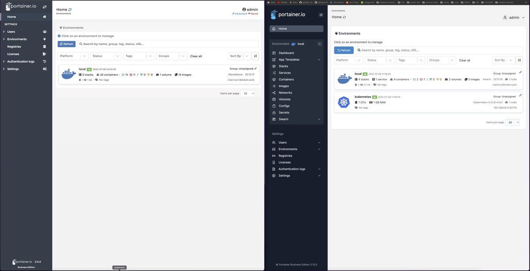
Task: Edit local environment with pencil icon in 2.15 window
Action: pyautogui.click(x=520, y=72)
